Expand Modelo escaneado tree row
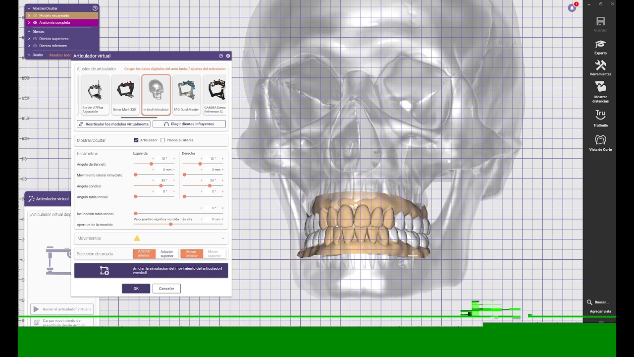 click(x=29, y=15)
